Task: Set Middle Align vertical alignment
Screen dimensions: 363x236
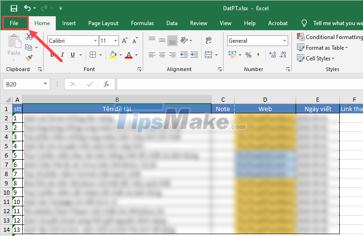Action: pyautogui.click(x=162, y=41)
